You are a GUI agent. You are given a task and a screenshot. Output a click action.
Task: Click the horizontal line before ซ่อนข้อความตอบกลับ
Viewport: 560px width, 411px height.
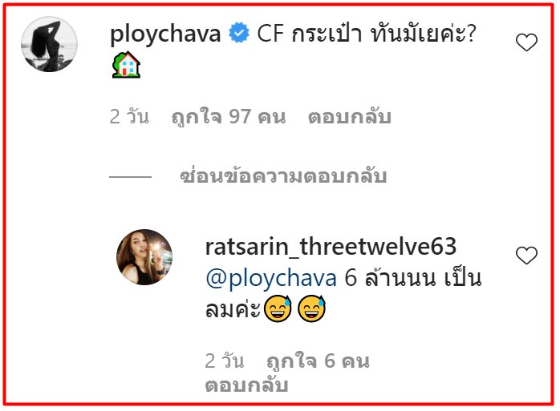130,176
